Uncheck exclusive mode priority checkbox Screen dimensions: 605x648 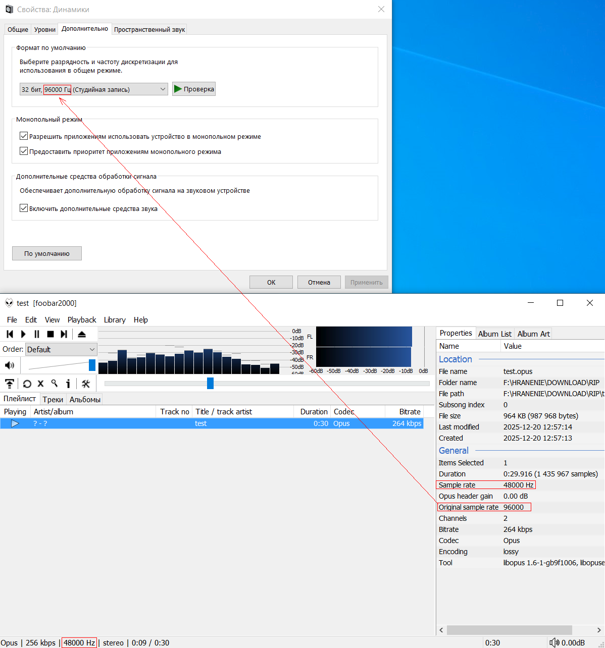pyautogui.click(x=24, y=151)
